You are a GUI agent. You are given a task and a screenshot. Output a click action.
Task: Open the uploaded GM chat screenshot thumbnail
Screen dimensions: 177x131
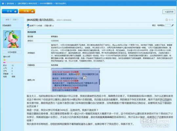tap(75, 80)
